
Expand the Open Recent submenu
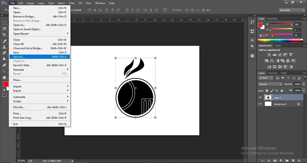[x=40, y=33]
